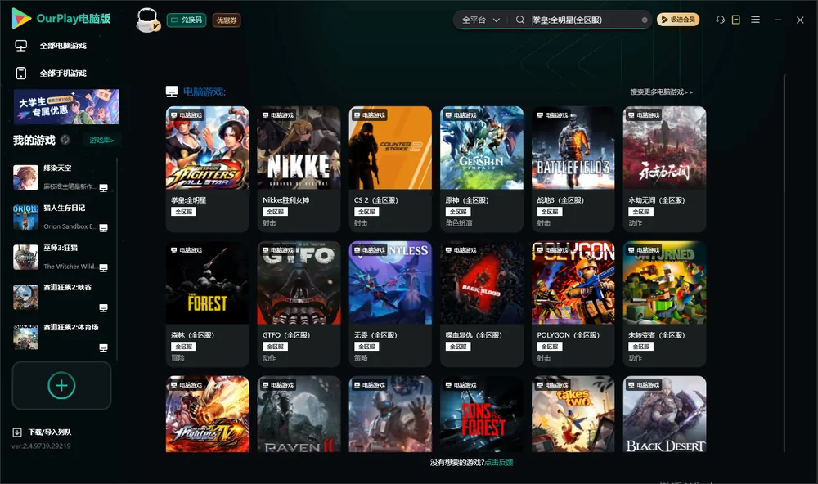Open the 森林 Forest game card
The width and height of the screenshot is (818, 484).
click(x=207, y=304)
